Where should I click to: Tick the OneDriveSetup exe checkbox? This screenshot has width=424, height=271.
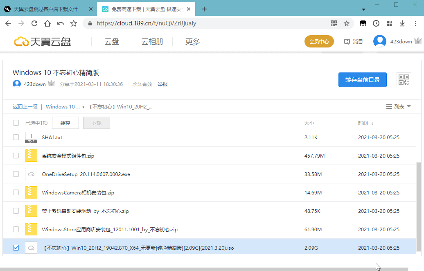[x=16, y=174]
